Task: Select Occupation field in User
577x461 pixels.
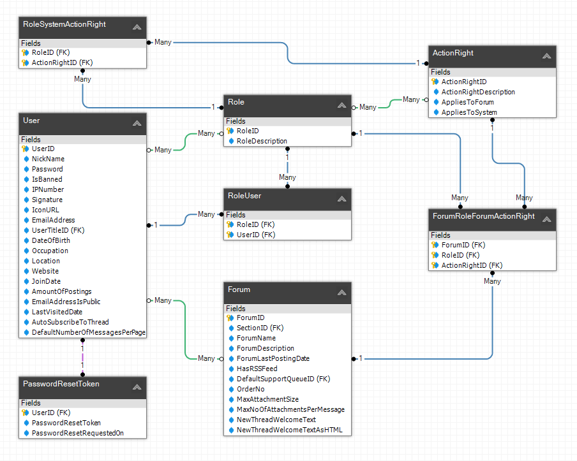Action: pyautogui.click(x=82, y=251)
